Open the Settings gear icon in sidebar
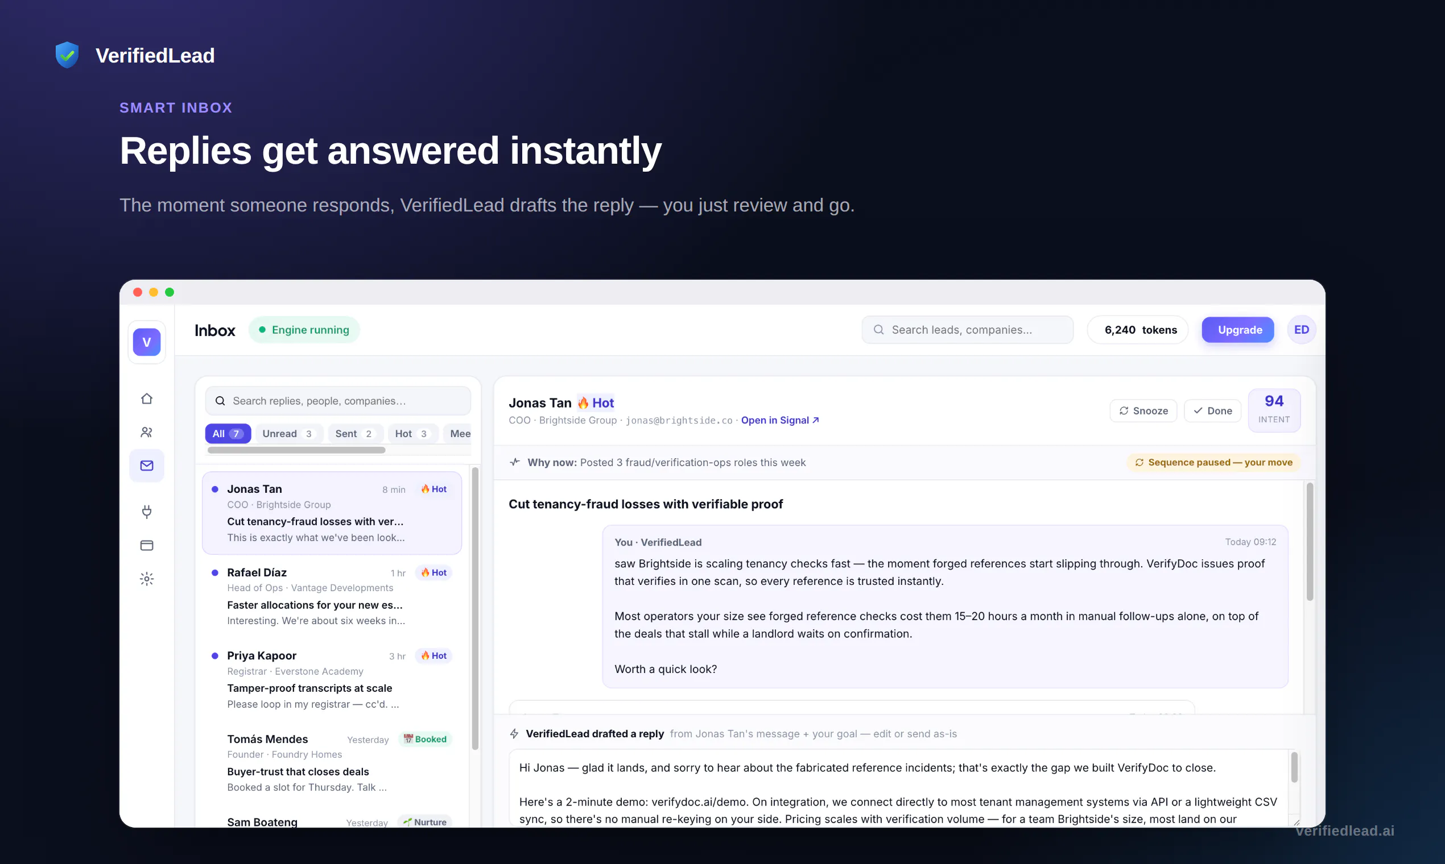Viewport: 1445px width, 864px height. (146, 579)
